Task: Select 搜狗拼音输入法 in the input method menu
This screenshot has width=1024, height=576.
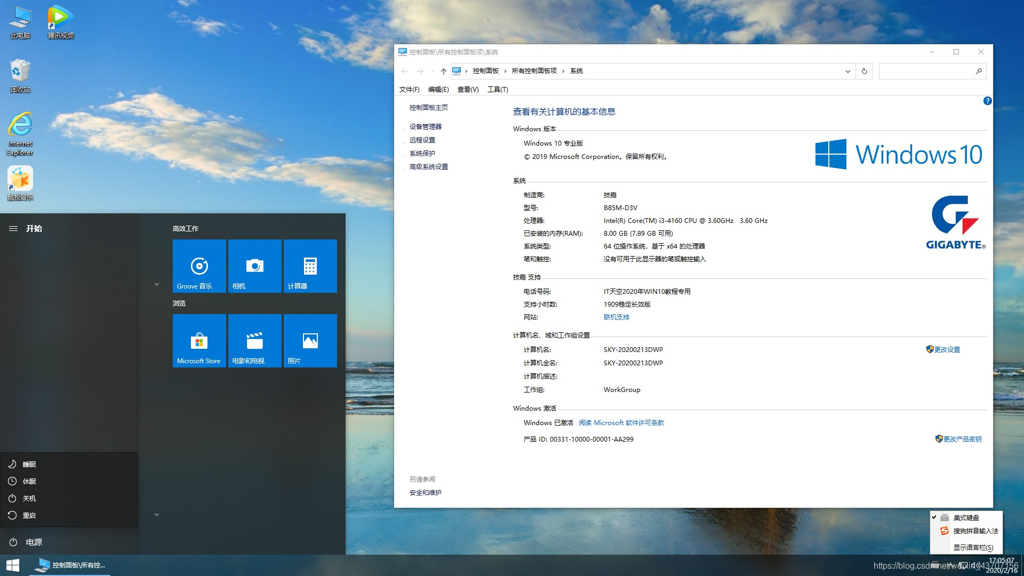Action: click(975, 531)
